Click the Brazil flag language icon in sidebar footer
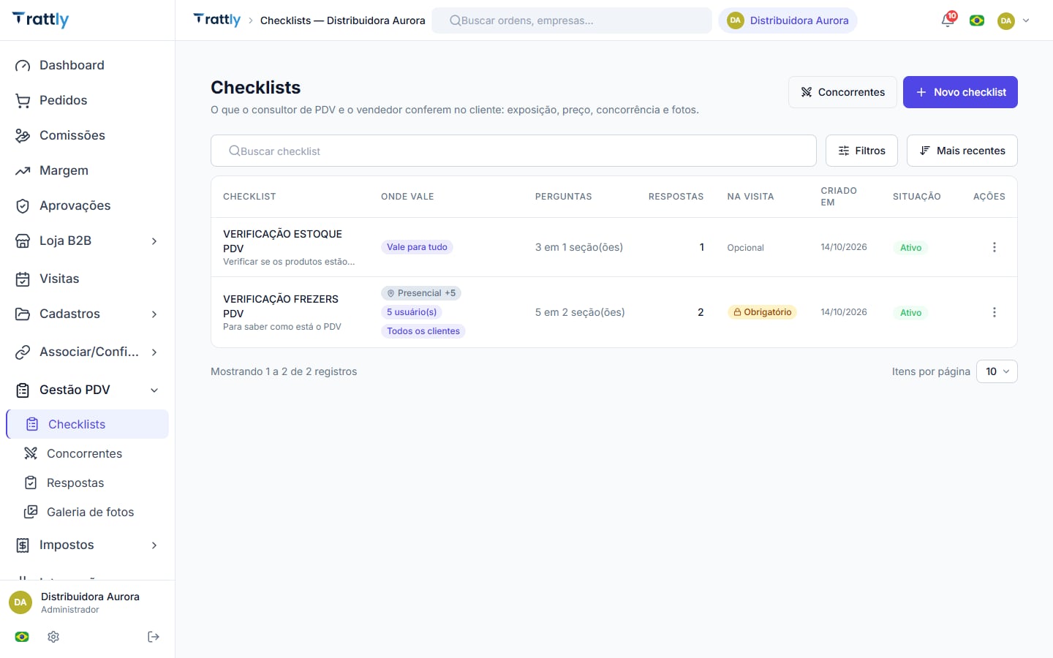 [22, 637]
